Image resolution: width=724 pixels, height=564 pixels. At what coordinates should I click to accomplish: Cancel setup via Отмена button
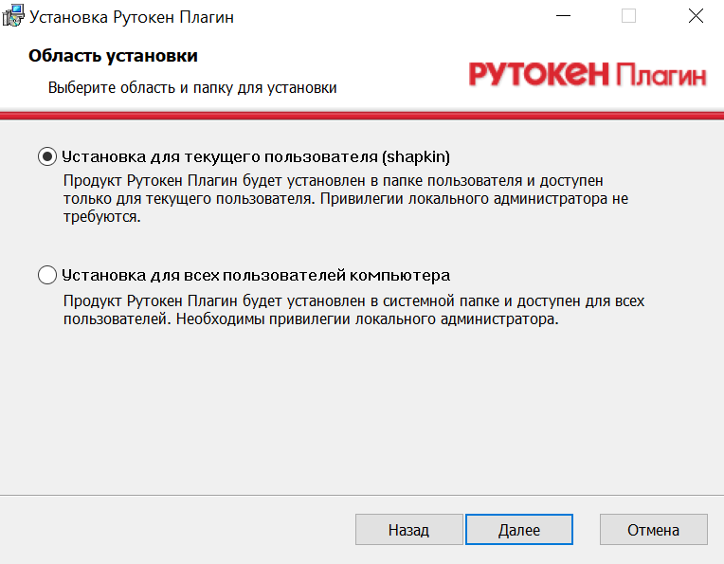click(653, 530)
